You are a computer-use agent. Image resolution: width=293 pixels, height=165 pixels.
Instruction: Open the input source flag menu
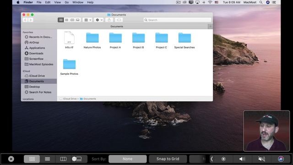(217, 2)
